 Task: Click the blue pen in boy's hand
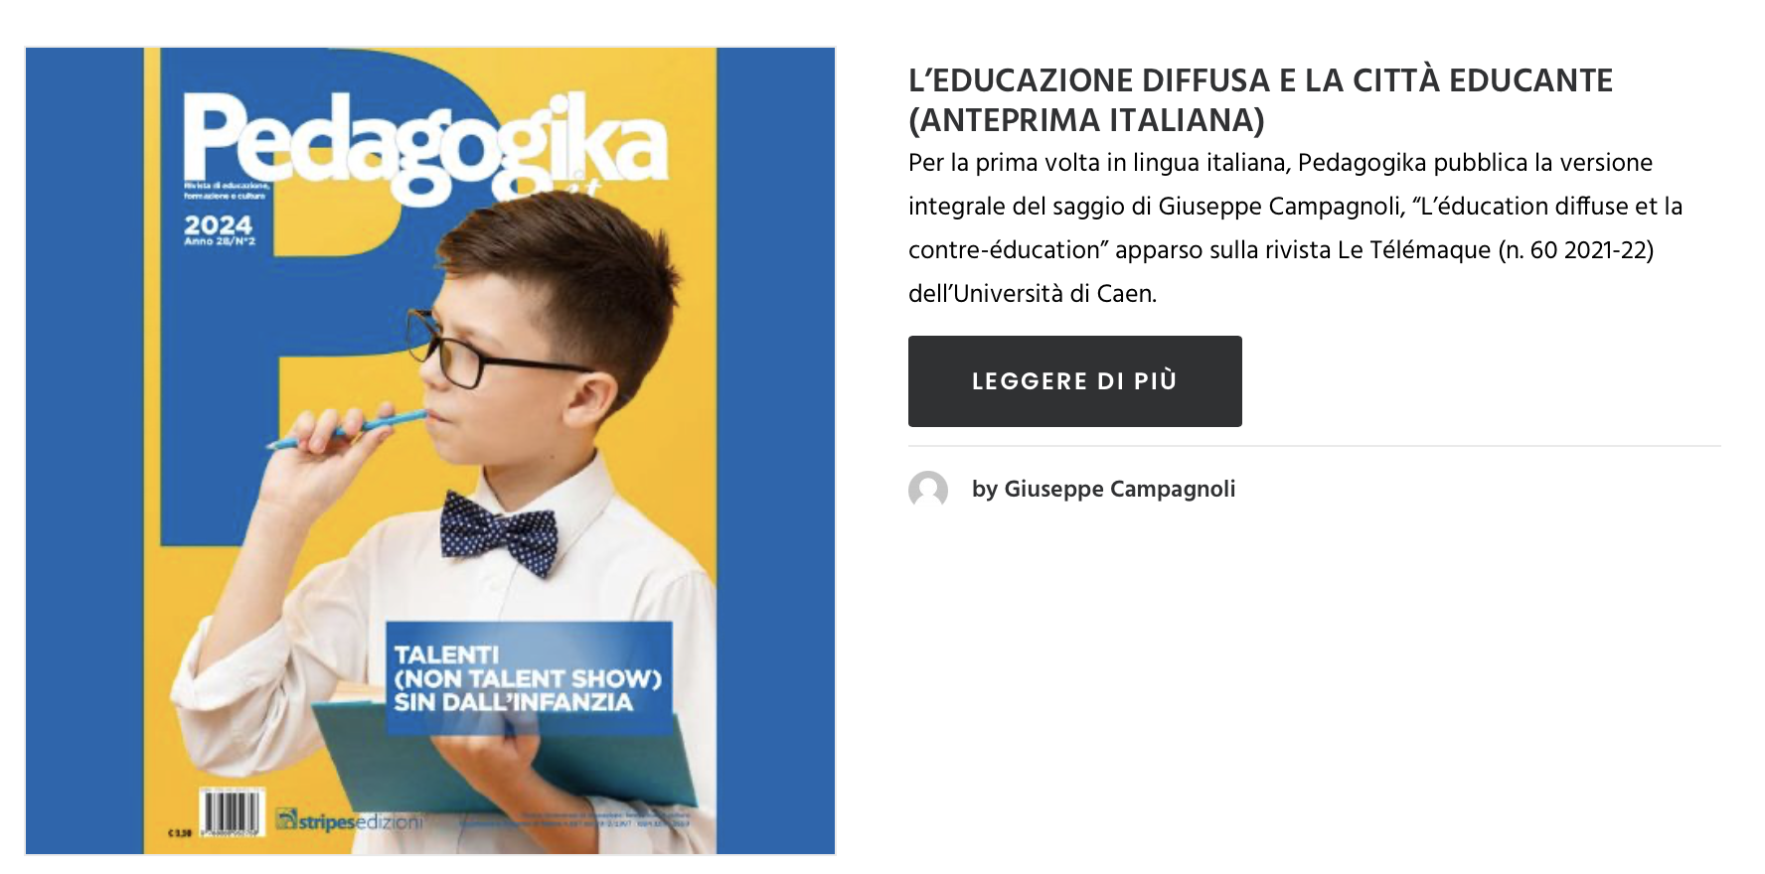[x=346, y=431]
